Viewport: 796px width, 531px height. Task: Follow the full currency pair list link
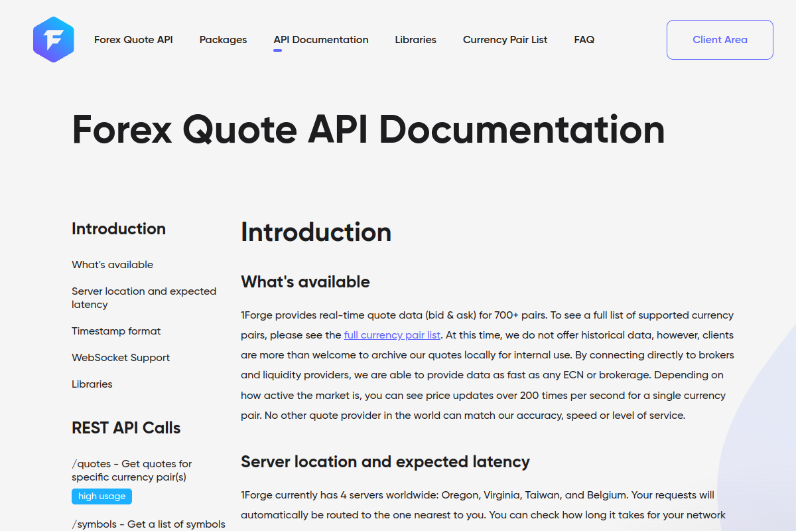(x=392, y=335)
